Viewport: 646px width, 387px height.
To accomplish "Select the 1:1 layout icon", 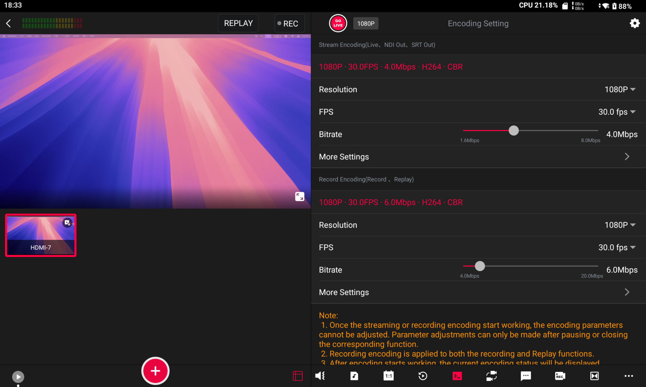I will click(389, 376).
